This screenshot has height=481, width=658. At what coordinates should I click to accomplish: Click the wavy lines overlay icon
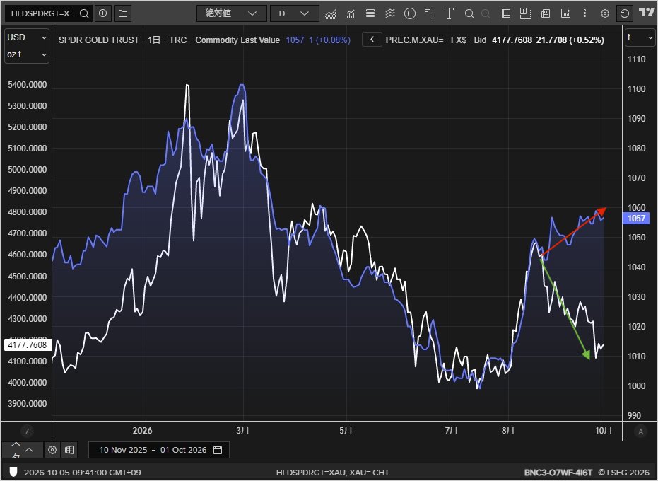tap(390, 13)
